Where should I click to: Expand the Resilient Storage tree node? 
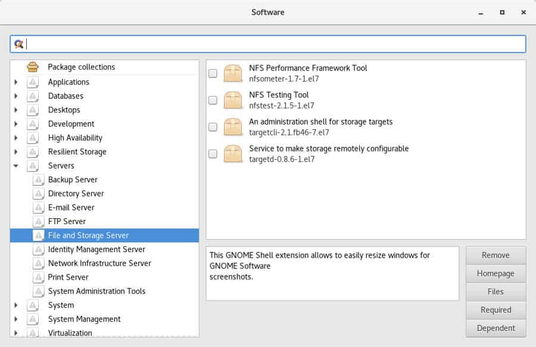point(15,151)
